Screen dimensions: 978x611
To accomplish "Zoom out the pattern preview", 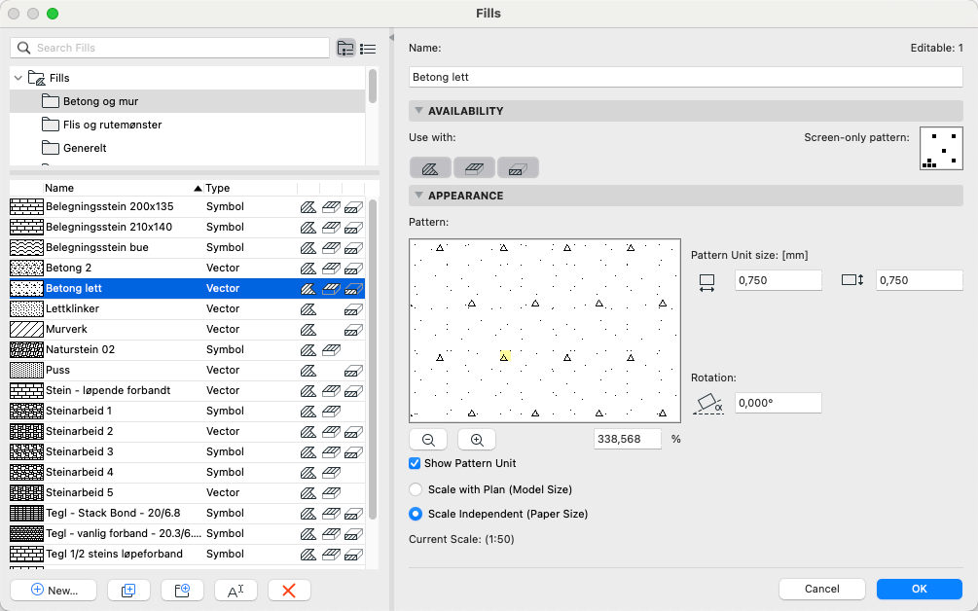I will point(428,440).
